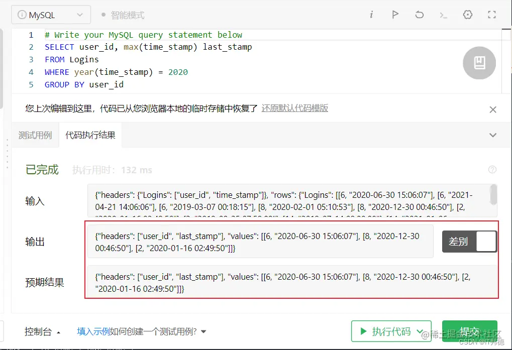Open the terminal prompt icon
512x350 pixels.
[444, 15]
